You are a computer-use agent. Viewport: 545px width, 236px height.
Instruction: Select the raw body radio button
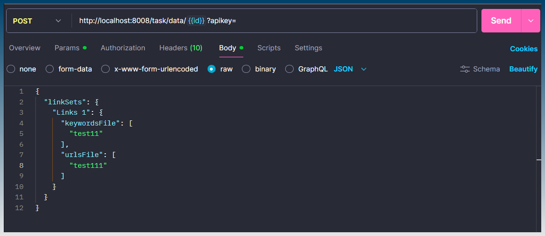[x=212, y=69]
